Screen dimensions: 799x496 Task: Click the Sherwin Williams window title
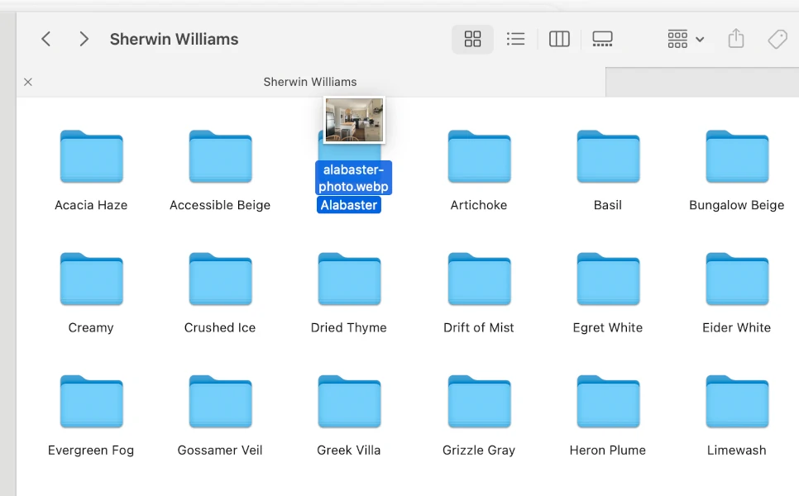[175, 39]
